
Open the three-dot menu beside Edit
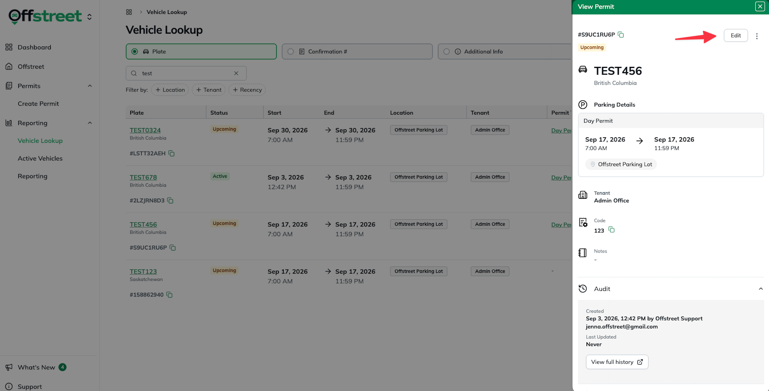pyautogui.click(x=757, y=36)
